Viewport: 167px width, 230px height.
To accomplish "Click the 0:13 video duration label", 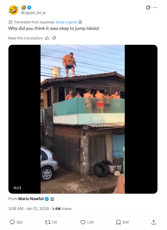I will [x=17, y=188].
